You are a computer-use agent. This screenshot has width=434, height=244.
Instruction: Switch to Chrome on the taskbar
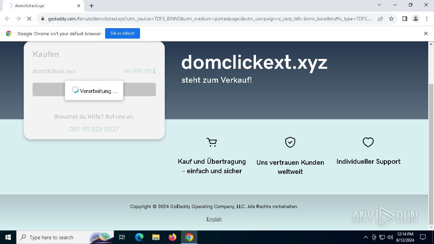click(x=189, y=237)
